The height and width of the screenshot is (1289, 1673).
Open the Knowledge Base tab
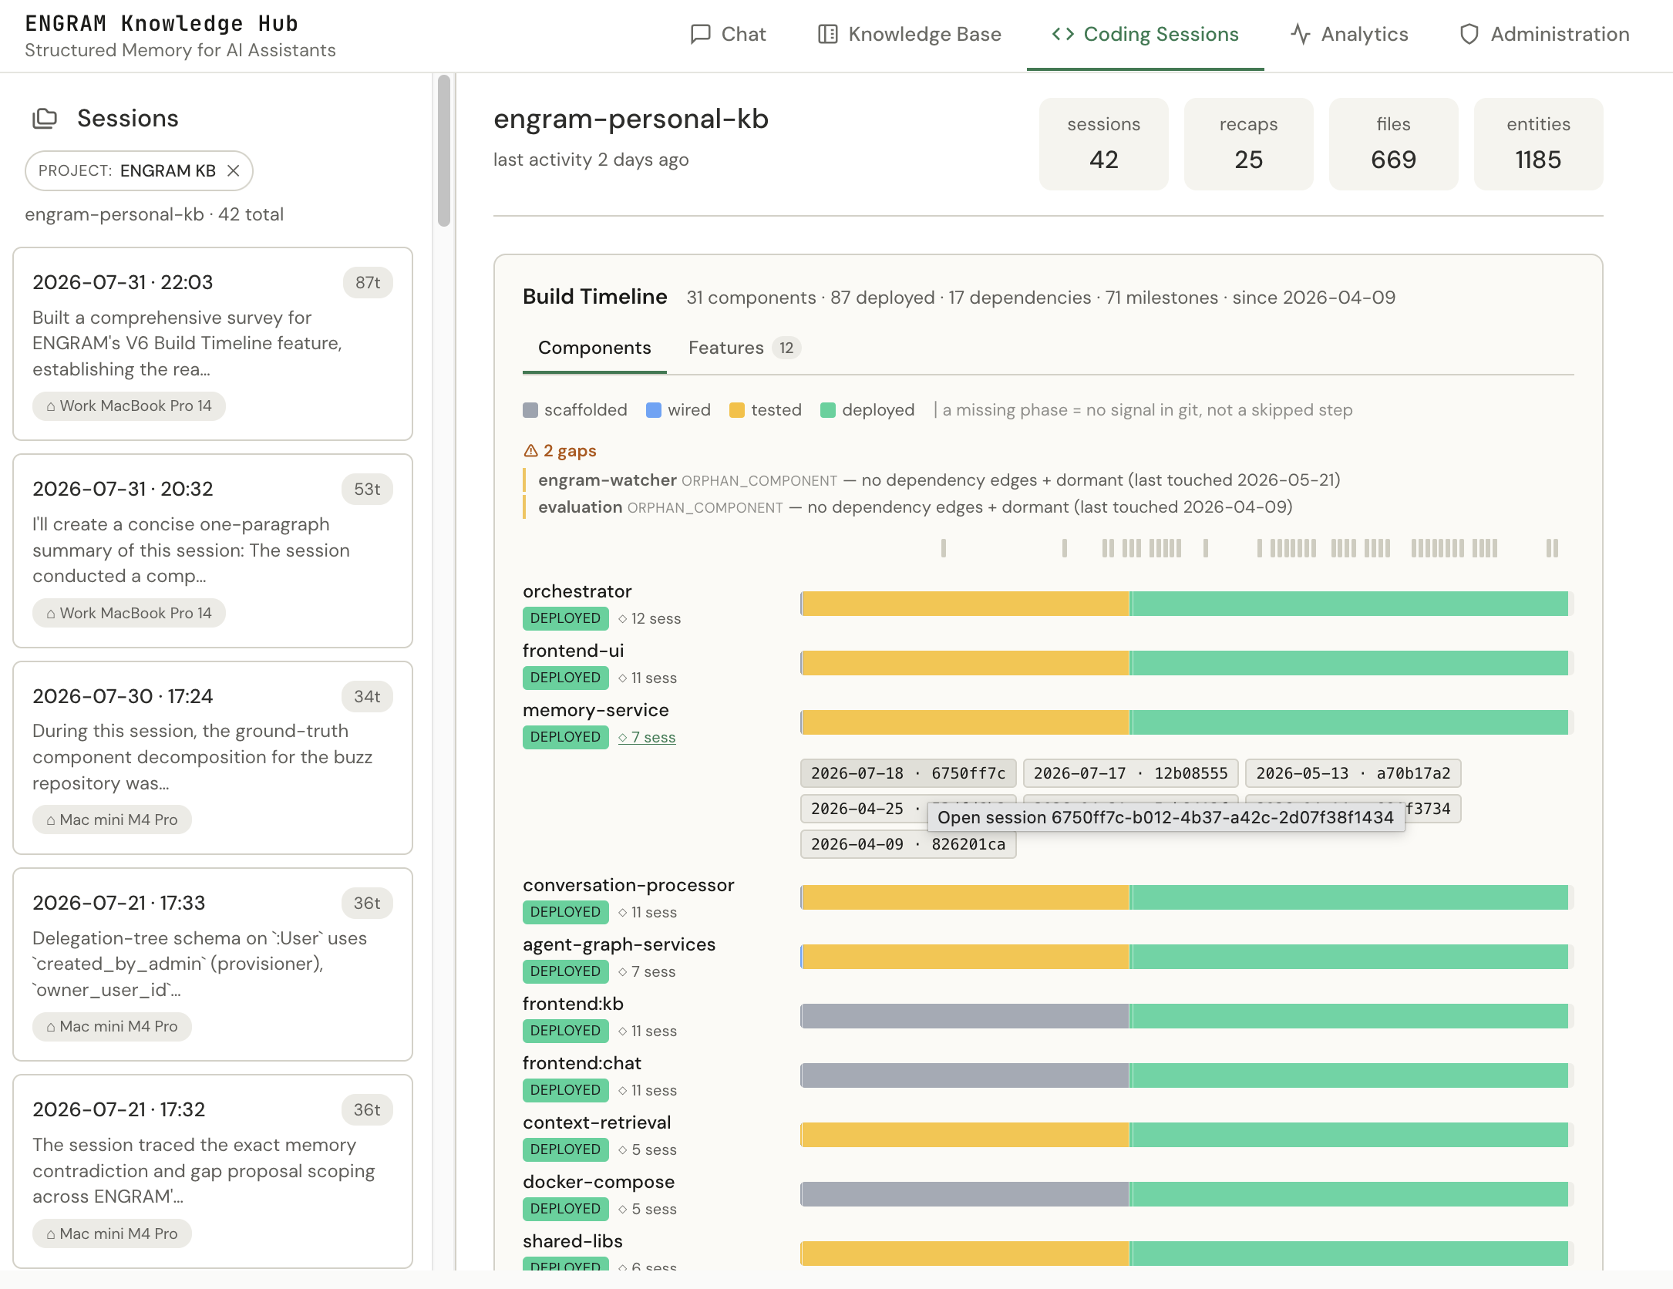[909, 35]
